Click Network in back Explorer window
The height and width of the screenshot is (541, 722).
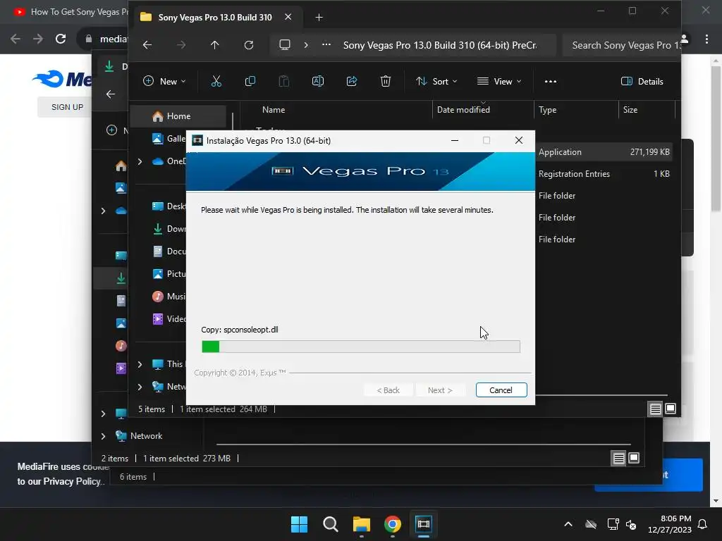[x=146, y=435]
